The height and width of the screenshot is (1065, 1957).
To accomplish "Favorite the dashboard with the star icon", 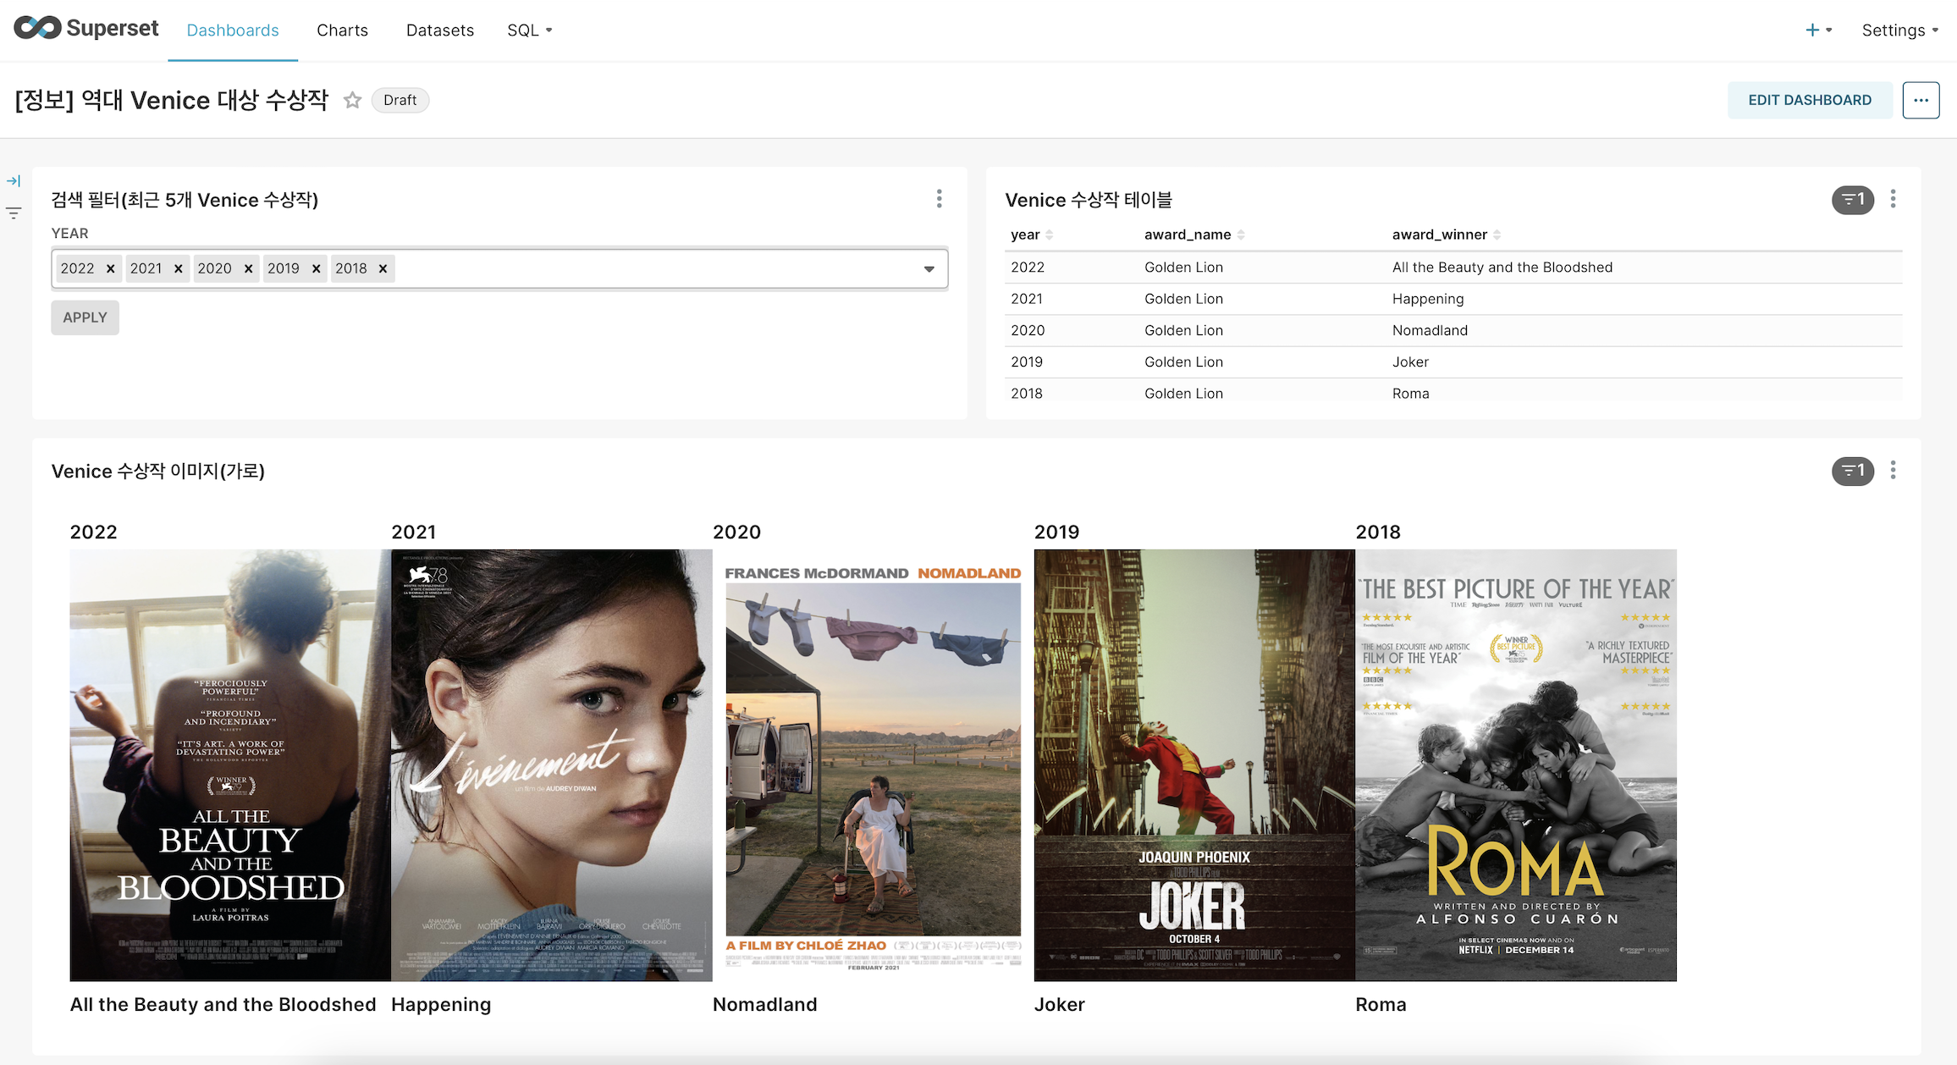I will pyautogui.click(x=352, y=100).
